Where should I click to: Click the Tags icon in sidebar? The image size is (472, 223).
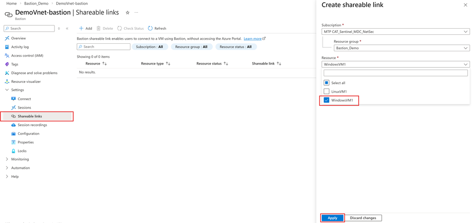[7, 64]
